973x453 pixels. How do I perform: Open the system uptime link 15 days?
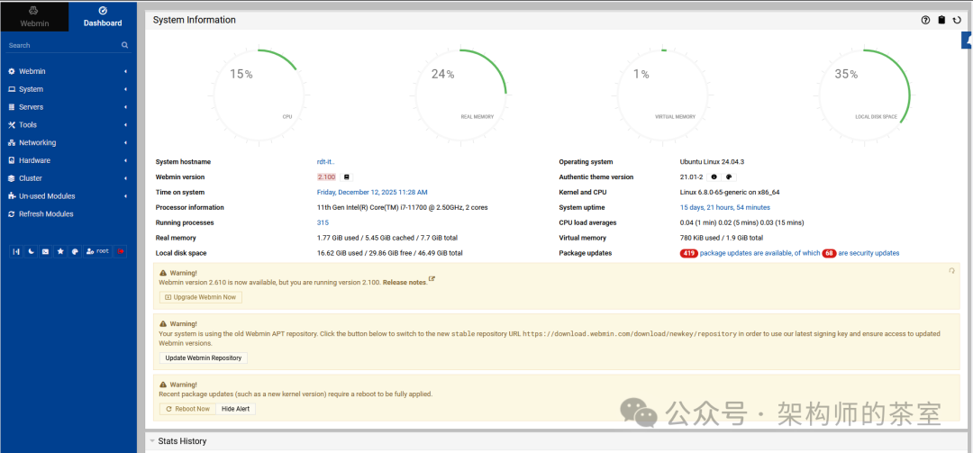click(724, 207)
